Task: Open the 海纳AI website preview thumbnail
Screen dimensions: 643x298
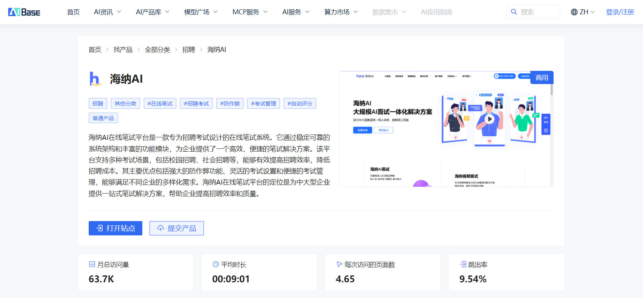Action: 446,129
